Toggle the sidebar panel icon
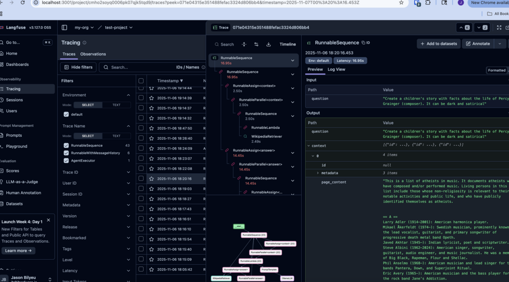509x282 pixels. coord(64,28)
